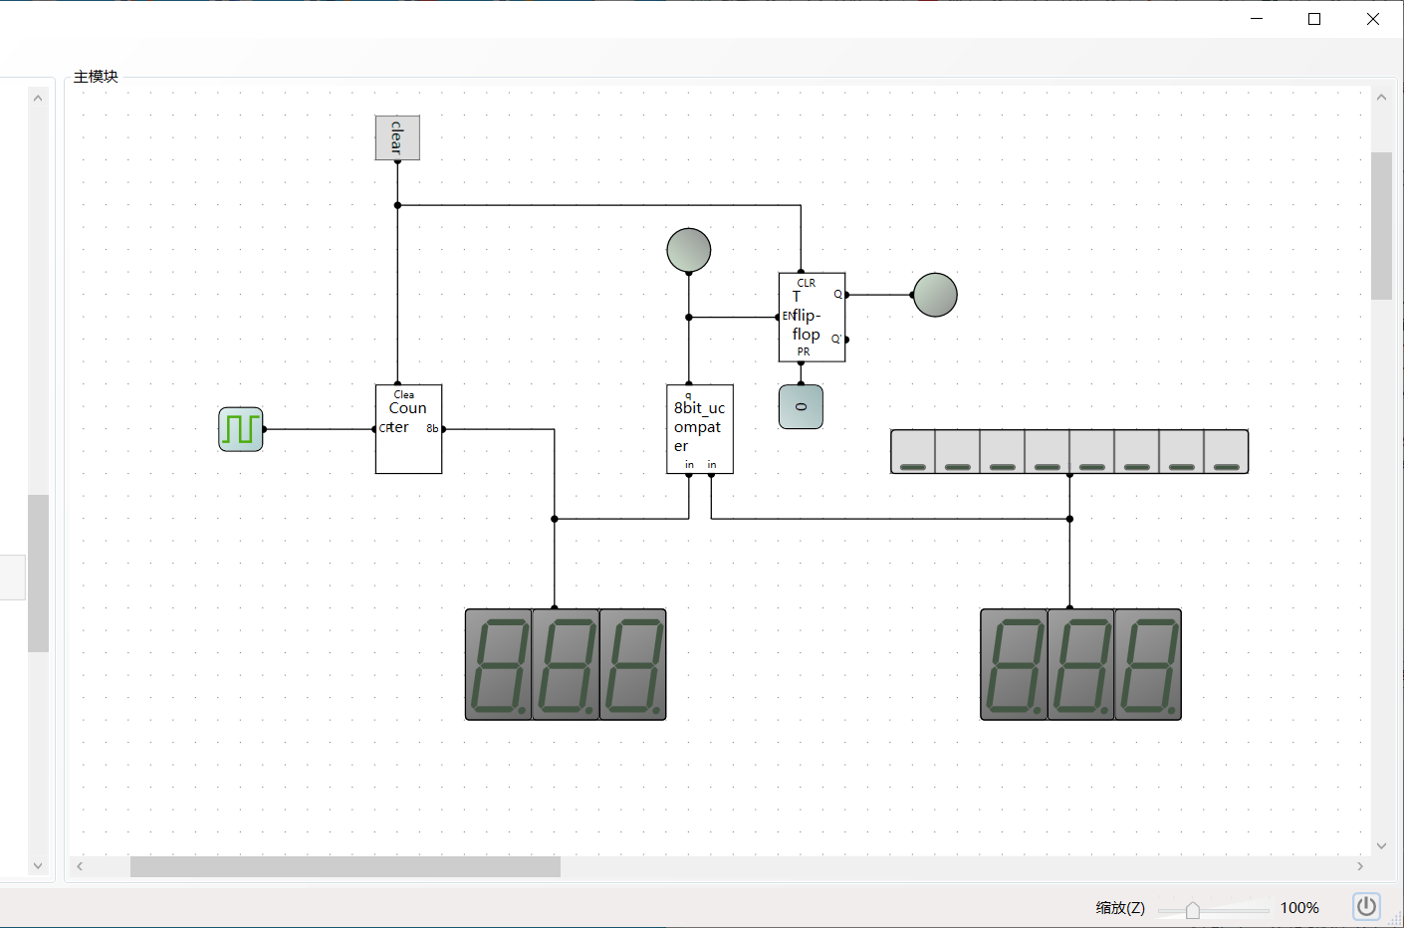Click the power simulation icon in status bar
Viewport: 1404px width, 928px height.
[1366, 906]
